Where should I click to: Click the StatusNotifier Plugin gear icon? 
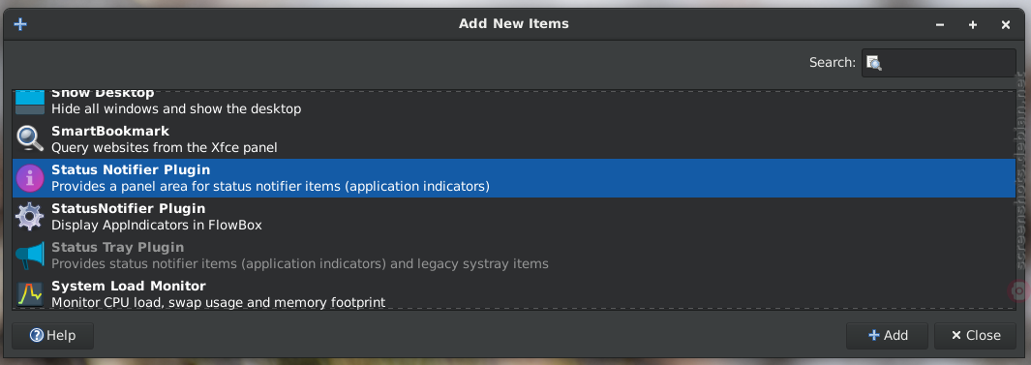click(30, 216)
